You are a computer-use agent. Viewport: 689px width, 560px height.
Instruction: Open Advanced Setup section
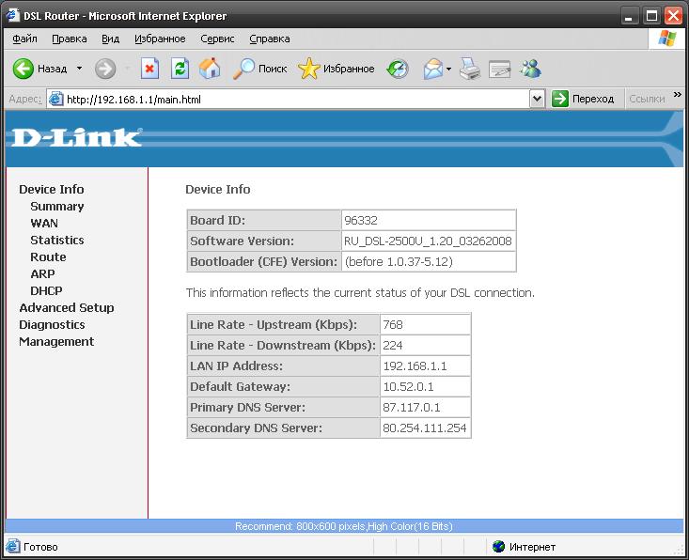[x=67, y=308]
